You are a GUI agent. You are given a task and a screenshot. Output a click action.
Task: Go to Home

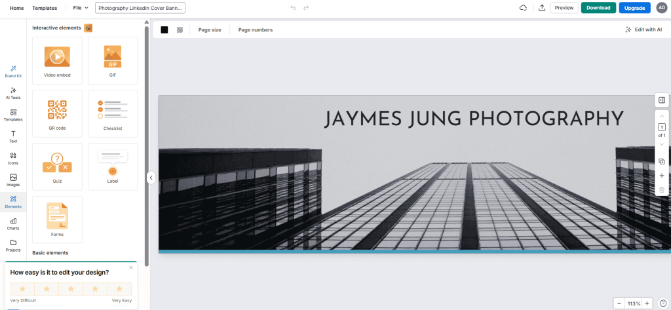(x=16, y=8)
